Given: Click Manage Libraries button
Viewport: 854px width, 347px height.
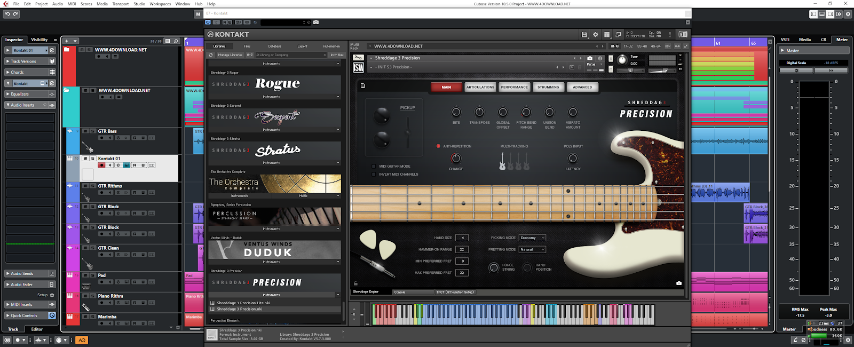Looking at the screenshot, I should 230,54.
